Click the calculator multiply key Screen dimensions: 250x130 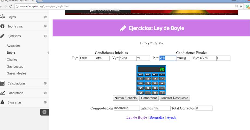tap(162, 83)
